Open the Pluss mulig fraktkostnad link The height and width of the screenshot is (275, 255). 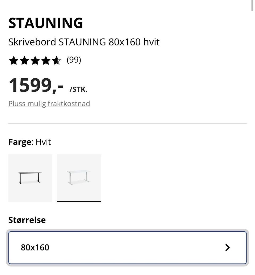point(49,104)
